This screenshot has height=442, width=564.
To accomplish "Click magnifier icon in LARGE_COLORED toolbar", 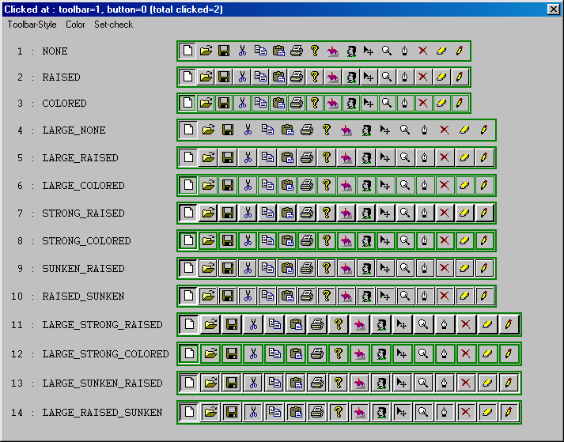I will pos(405,185).
